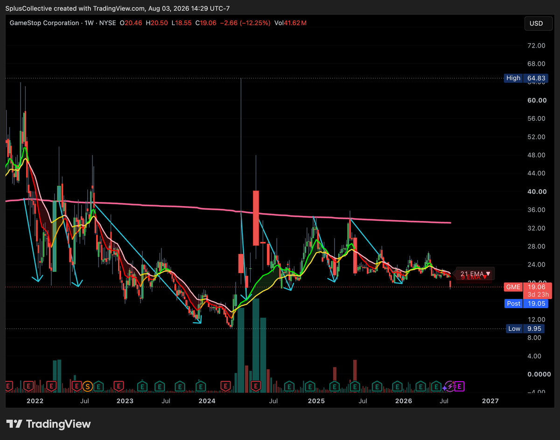Click the 60.00 price axis label
560x440 pixels.
tap(536, 100)
